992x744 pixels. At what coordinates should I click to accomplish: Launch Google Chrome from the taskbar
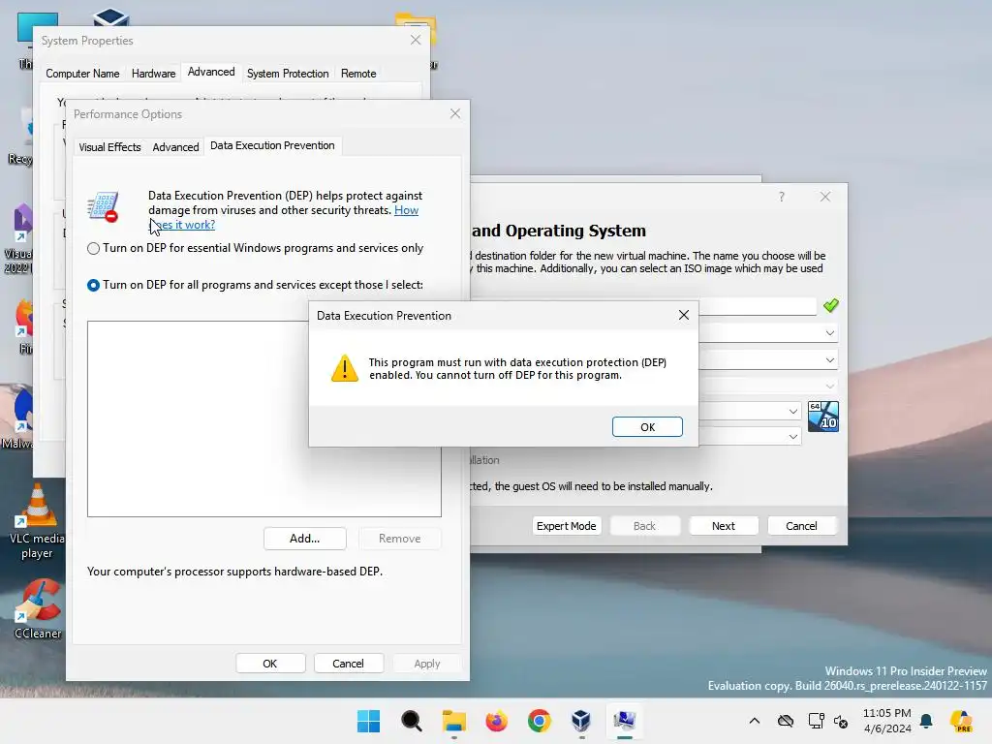(539, 721)
